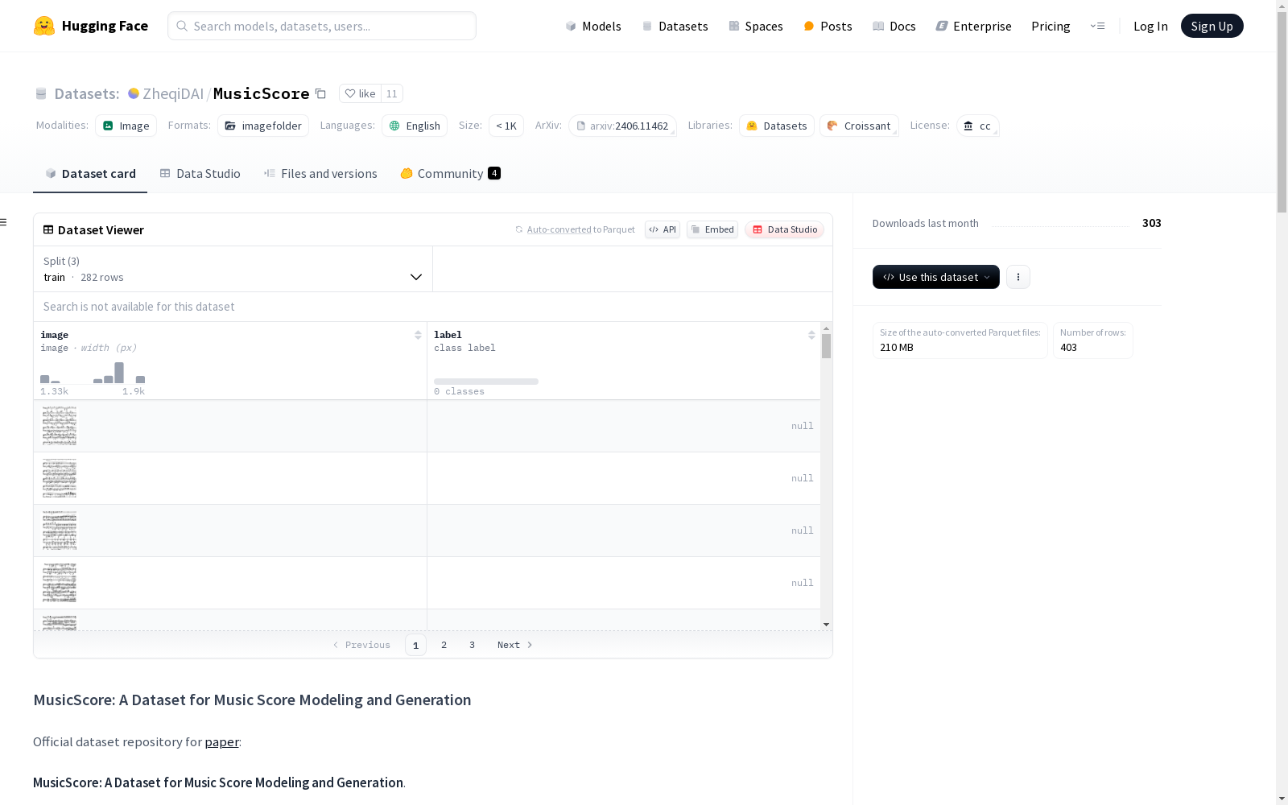Image resolution: width=1288 pixels, height=805 pixels.
Task: Open the Docs navigation item
Action: coord(894,26)
